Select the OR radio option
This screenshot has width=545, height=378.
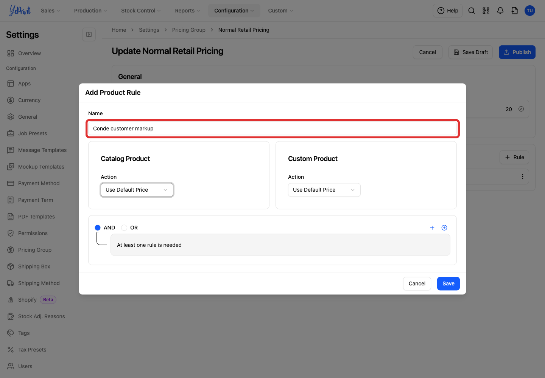pyautogui.click(x=124, y=228)
